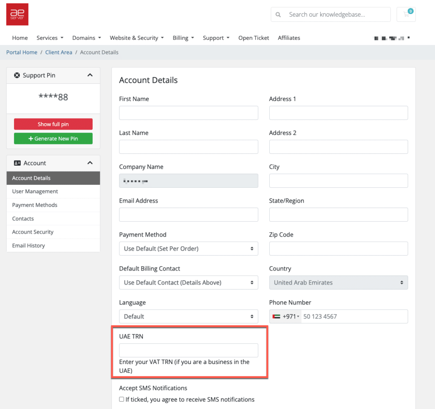This screenshot has height=409, width=435.
Task: Click the Account ID card icon
Action: [17, 163]
